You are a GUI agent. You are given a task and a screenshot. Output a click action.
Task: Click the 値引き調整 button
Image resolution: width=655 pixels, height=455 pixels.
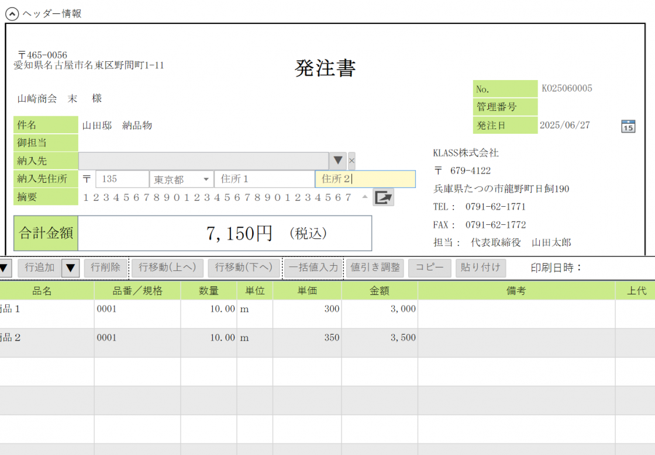coord(375,268)
